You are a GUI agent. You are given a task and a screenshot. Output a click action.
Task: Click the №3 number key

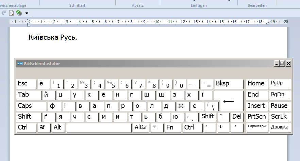click(x=85, y=84)
